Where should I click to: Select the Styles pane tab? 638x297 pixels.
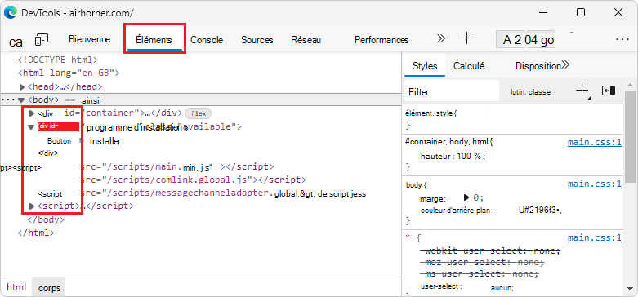pos(425,66)
